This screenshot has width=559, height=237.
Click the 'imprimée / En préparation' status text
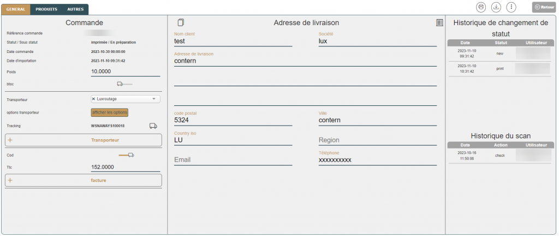114,42
